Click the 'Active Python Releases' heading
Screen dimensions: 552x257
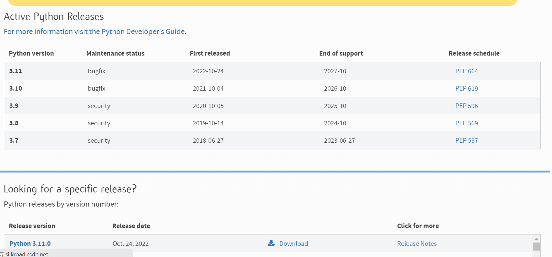point(54,16)
